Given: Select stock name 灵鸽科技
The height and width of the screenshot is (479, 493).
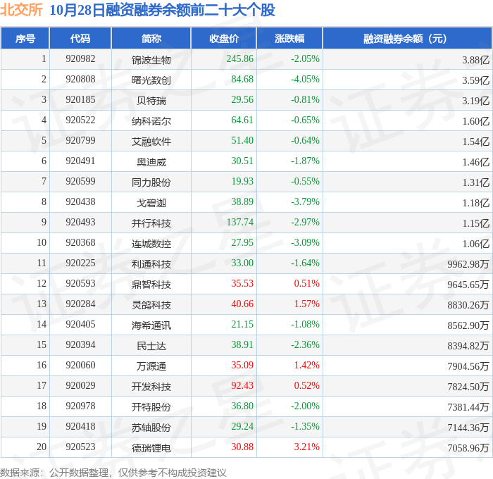Looking at the screenshot, I should [151, 305].
